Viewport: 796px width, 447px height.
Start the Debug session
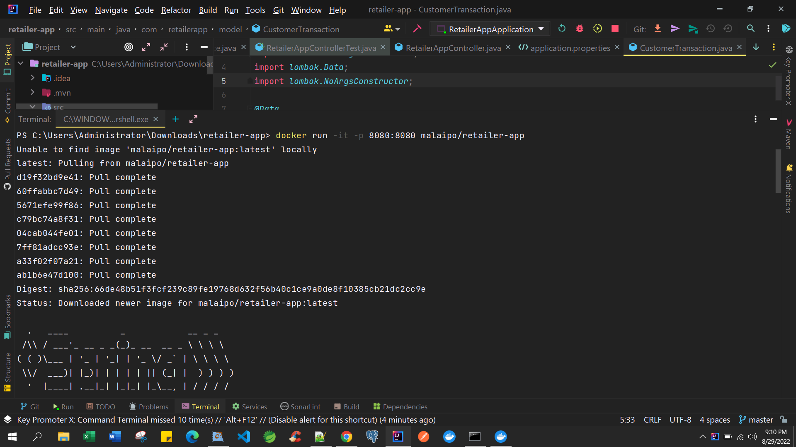tap(580, 29)
